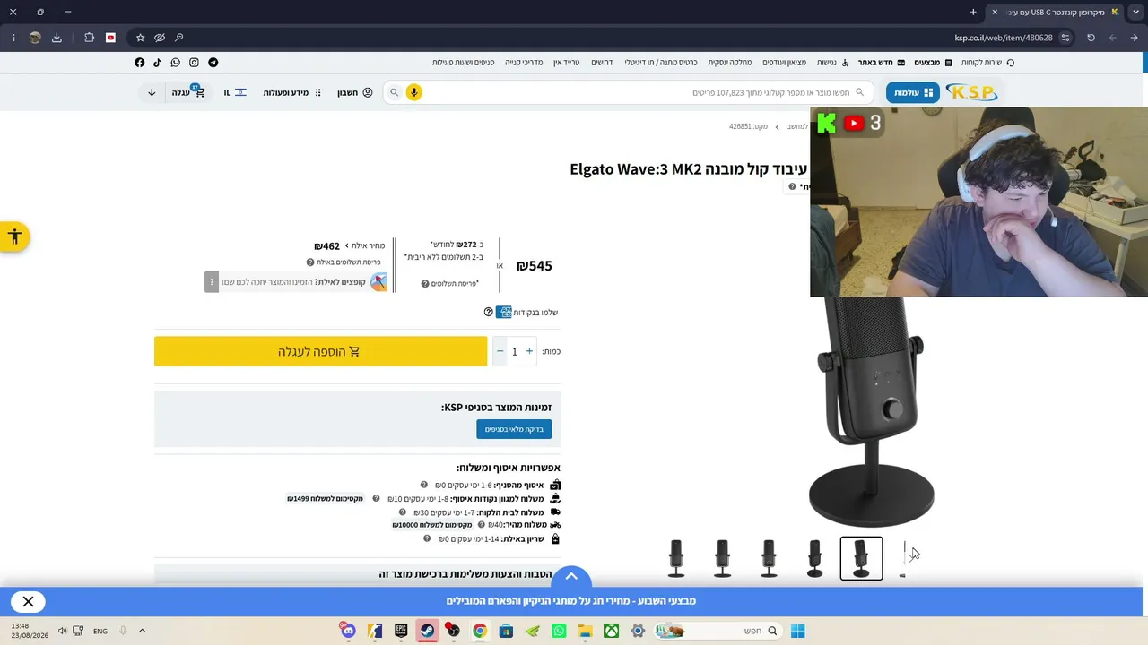Viewport: 1148px width, 645px height.
Task: Close the blue promo bar with X
Action: coord(29,602)
